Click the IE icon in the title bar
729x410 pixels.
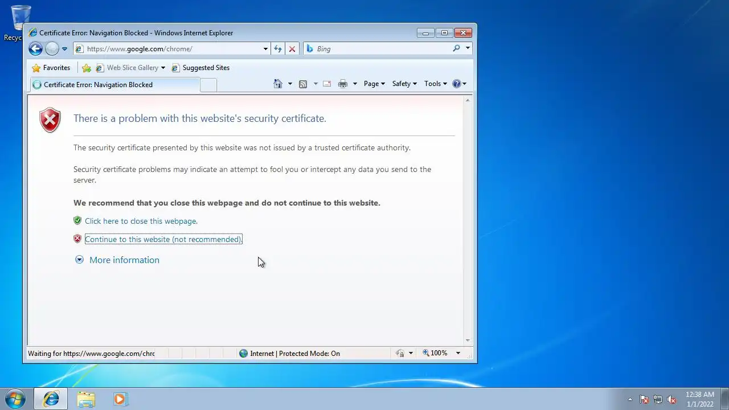[x=33, y=33]
